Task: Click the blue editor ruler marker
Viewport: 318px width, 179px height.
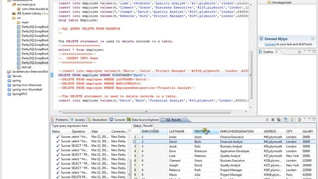Action: click(52, 75)
